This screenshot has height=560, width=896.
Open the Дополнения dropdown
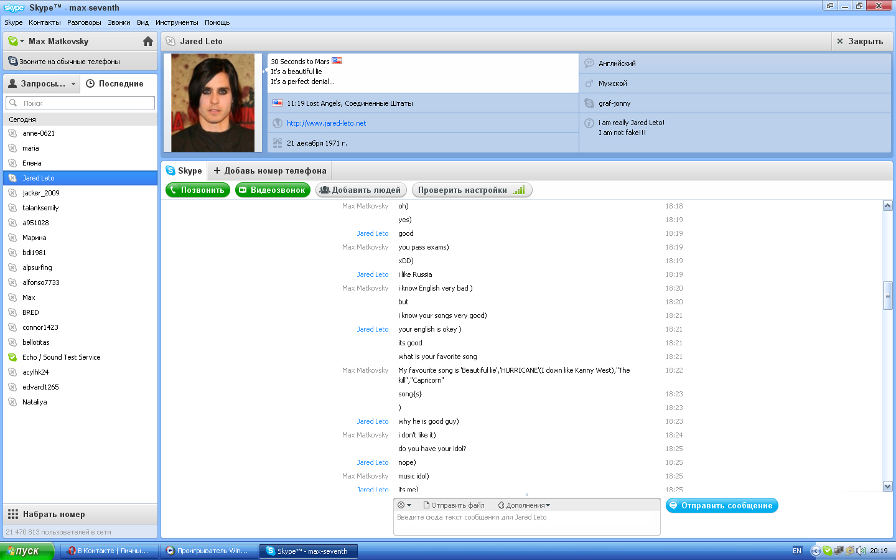coord(524,505)
